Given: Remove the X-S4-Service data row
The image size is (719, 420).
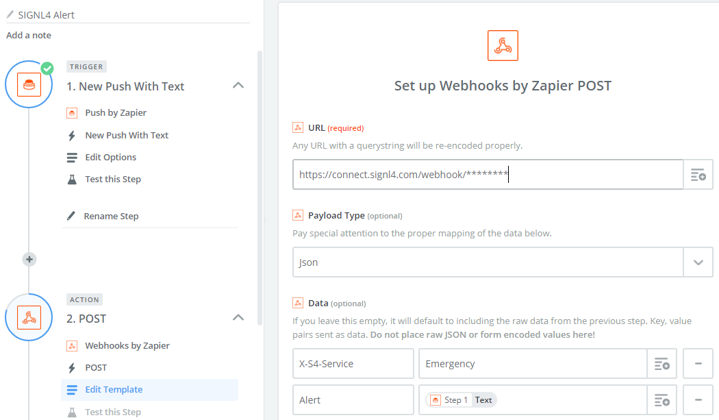Looking at the screenshot, I should 698,364.
